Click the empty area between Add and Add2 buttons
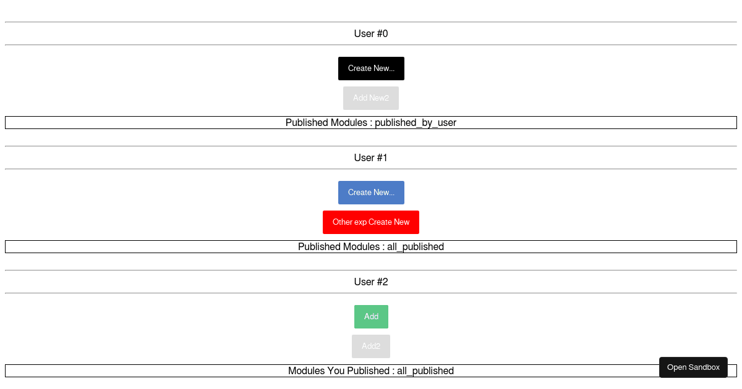The image size is (742, 389). [x=371, y=332]
